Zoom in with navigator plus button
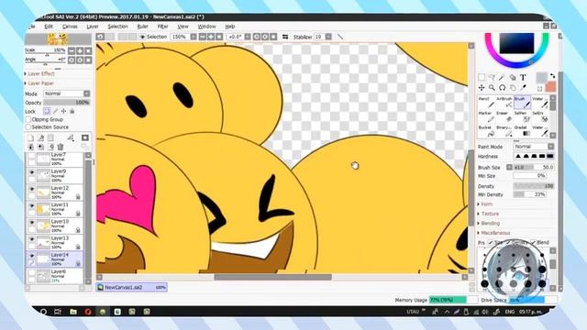 80,50
